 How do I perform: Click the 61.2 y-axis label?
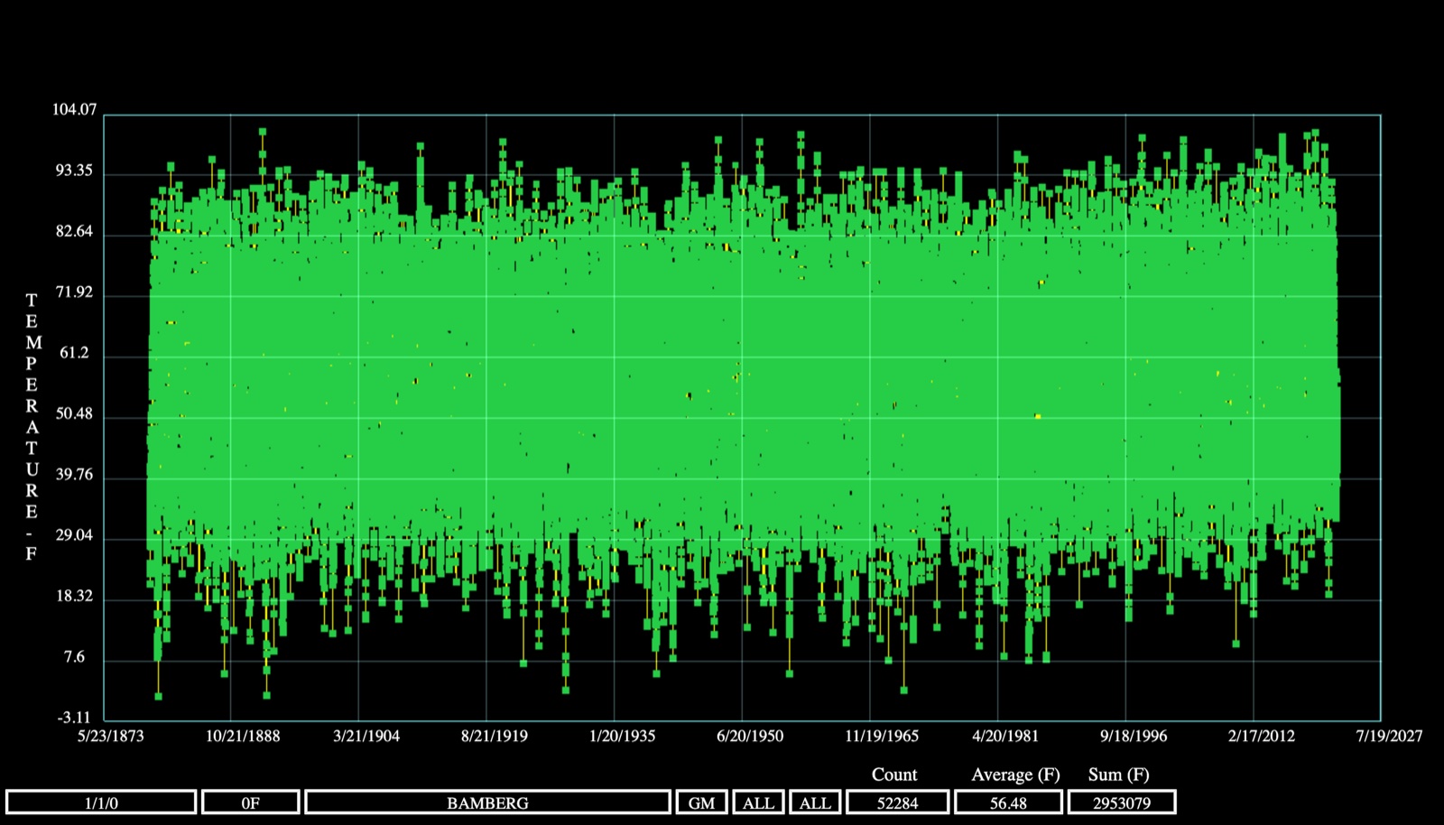75,353
